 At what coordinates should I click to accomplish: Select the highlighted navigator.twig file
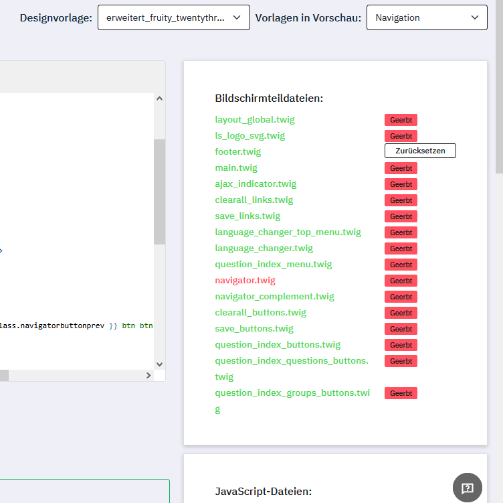click(245, 281)
